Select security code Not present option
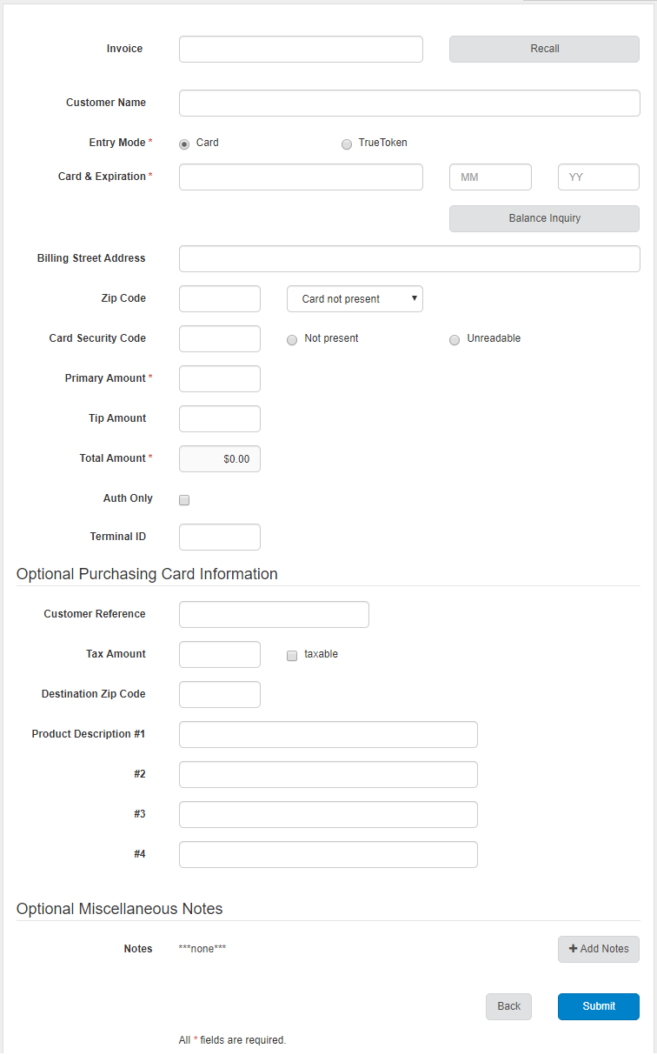Viewport: 657px width, 1055px height. click(x=292, y=339)
